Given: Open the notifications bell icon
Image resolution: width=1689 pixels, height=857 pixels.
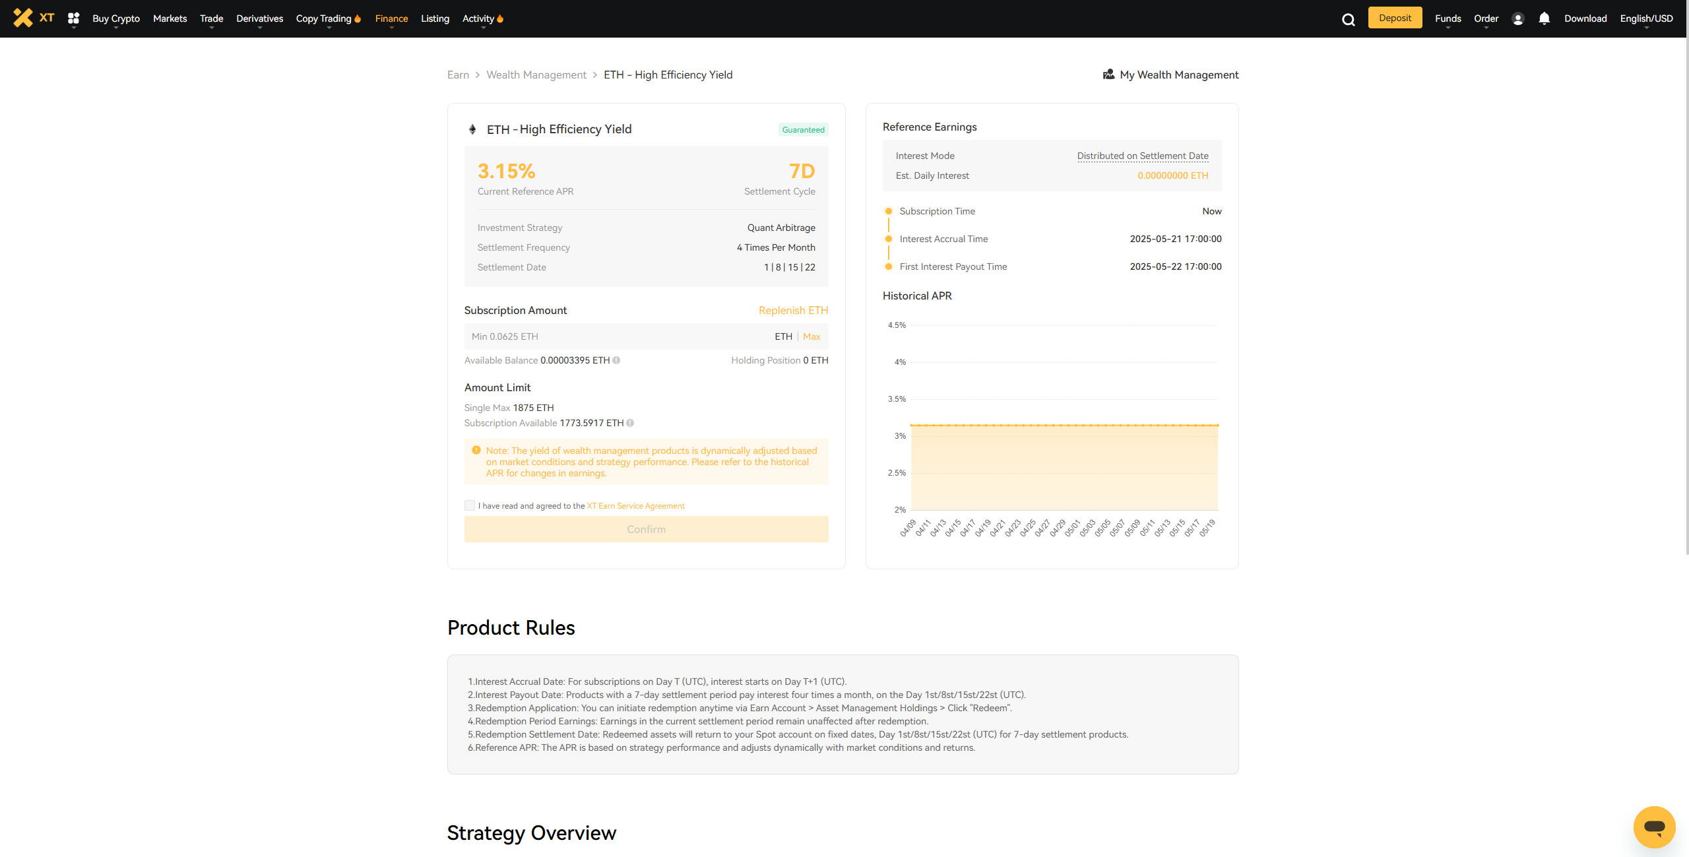Looking at the screenshot, I should coord(1544,18).
